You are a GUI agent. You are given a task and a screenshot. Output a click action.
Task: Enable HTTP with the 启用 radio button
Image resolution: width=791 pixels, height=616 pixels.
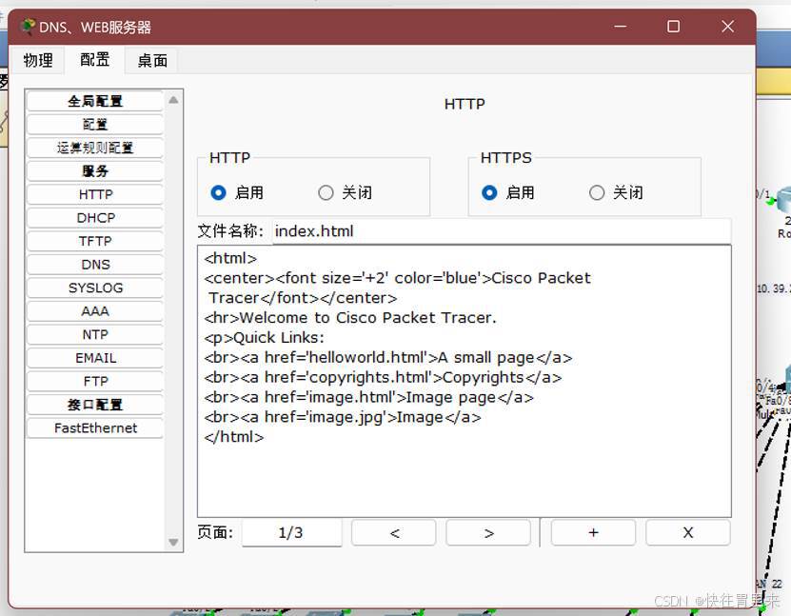(218, 192)
